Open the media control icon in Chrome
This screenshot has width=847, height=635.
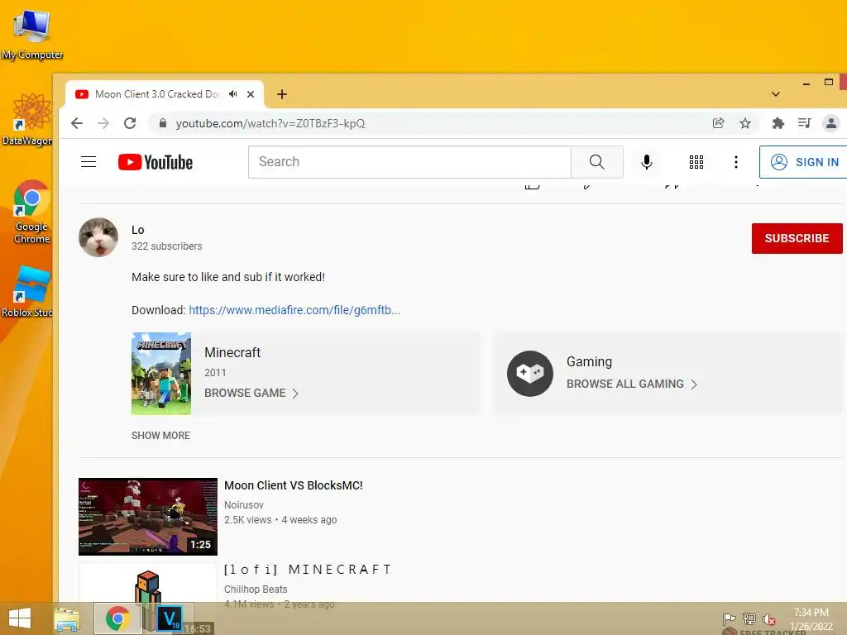804,123
